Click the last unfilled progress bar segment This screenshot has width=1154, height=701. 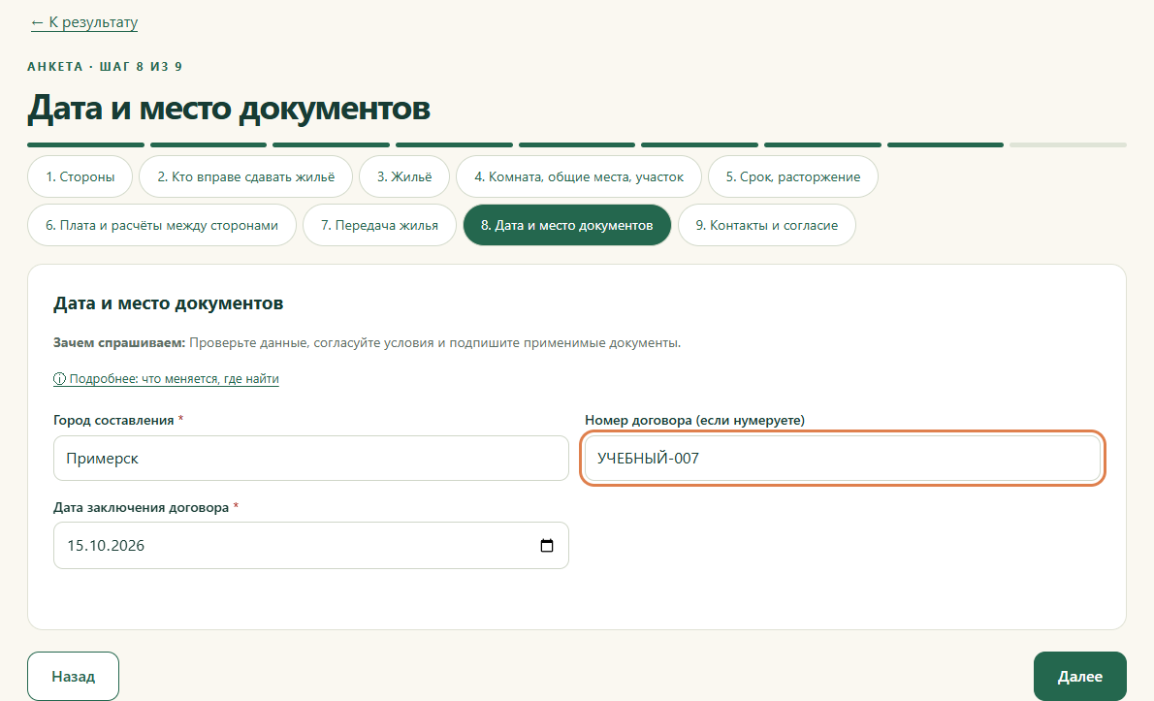point(1067,144)
